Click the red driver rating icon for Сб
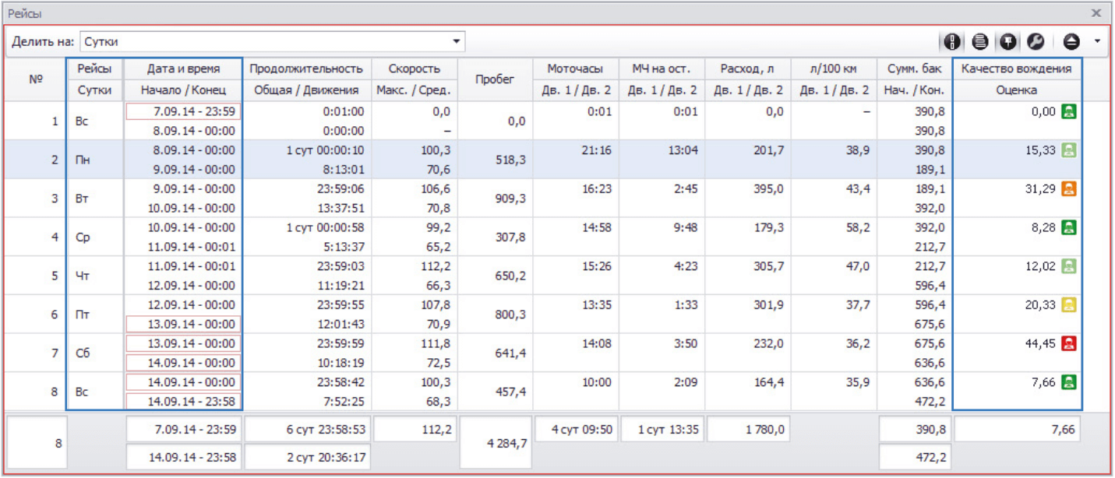 pyautogui.click(x=1069, y=344)
